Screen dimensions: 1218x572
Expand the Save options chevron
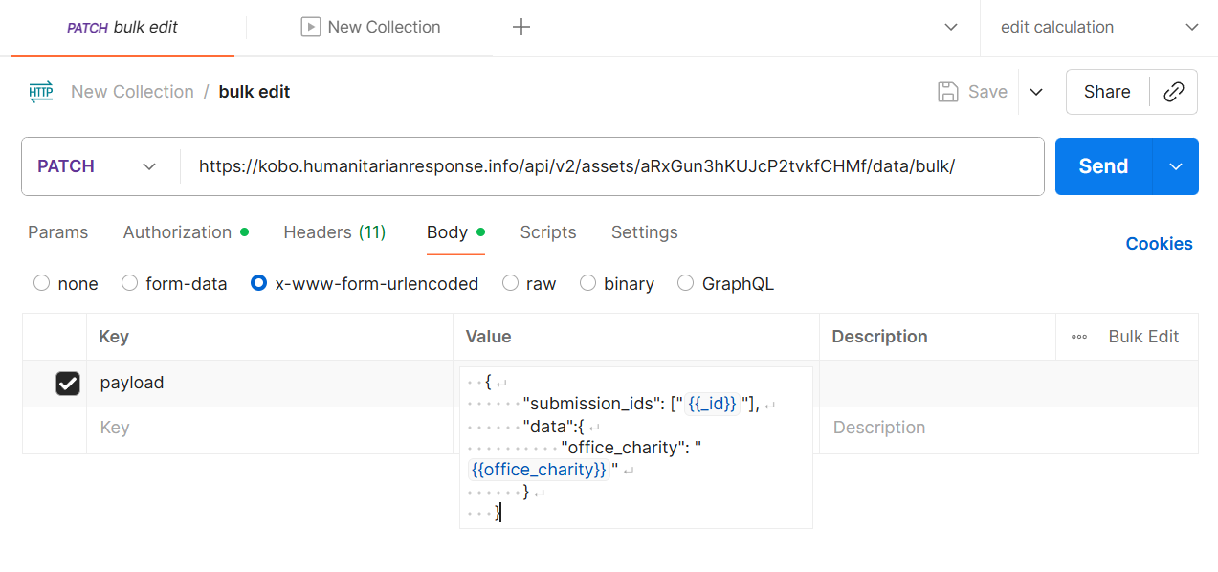click(x=1035, y=92)
